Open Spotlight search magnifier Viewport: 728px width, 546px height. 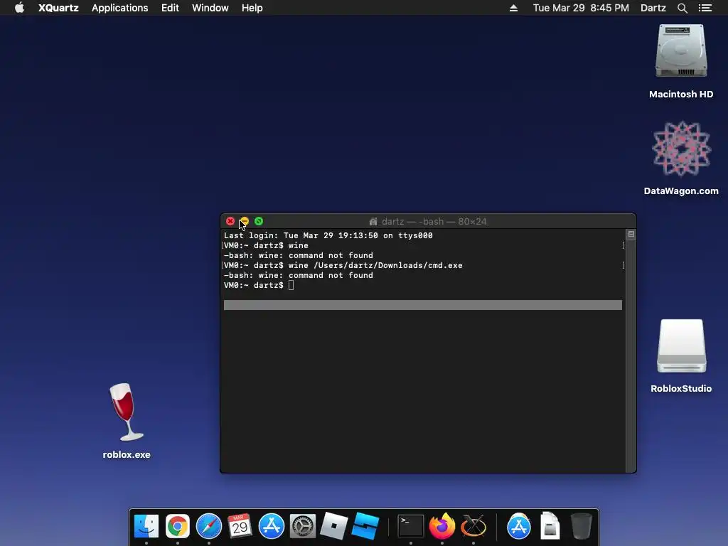(x=682, y=8)
